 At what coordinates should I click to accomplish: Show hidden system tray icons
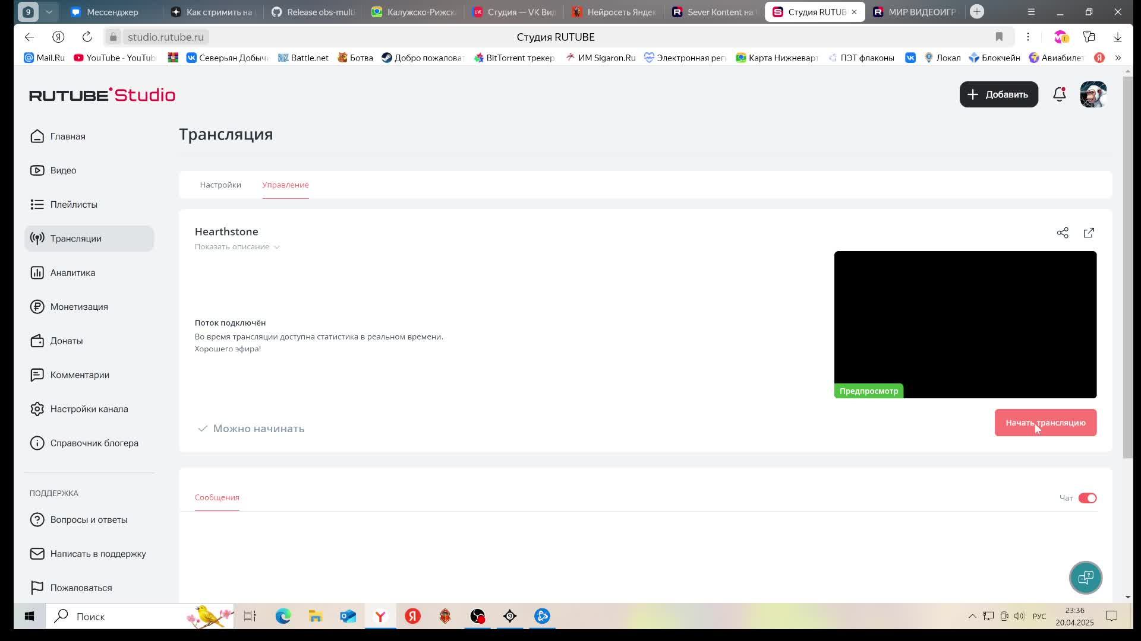[x=972, y=616]
